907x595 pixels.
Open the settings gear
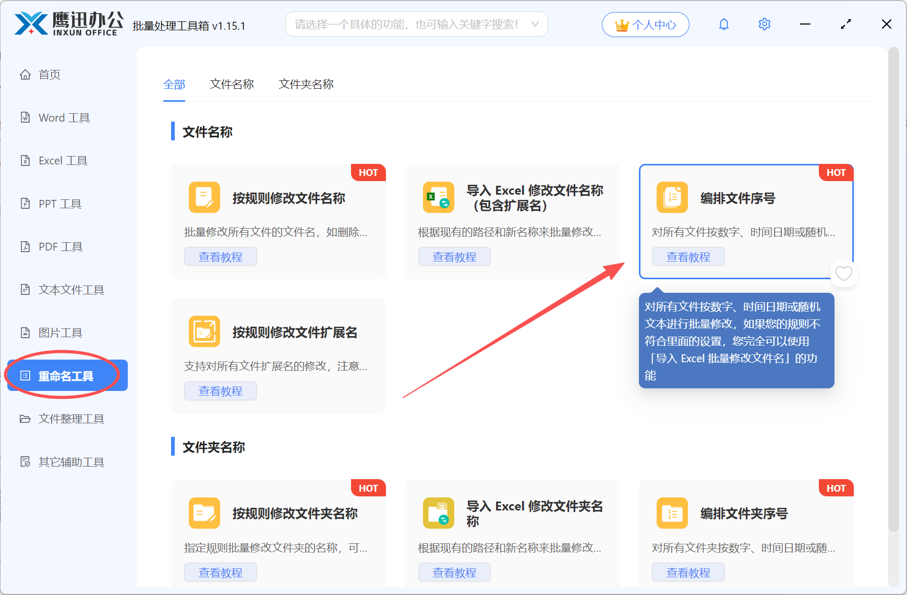tap(764, 23)
